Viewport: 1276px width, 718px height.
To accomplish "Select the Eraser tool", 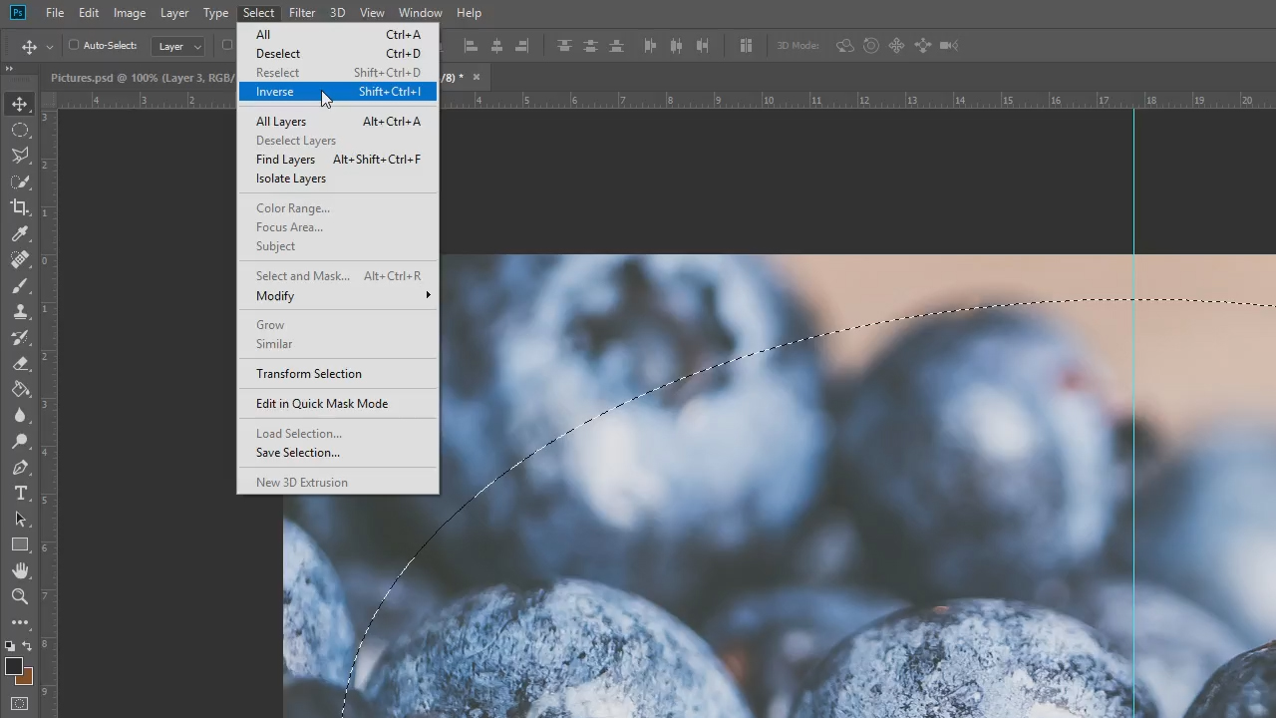I will coord(20,364).
